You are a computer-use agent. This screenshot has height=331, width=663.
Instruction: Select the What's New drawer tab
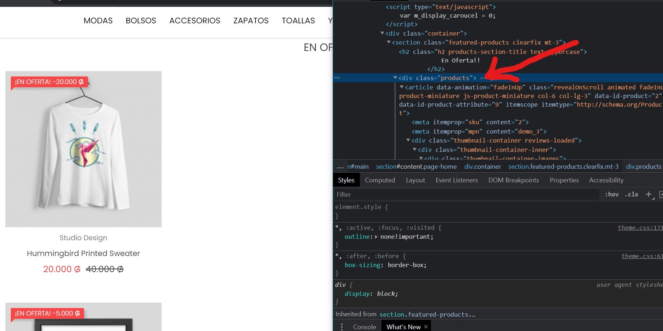(403, 327)
